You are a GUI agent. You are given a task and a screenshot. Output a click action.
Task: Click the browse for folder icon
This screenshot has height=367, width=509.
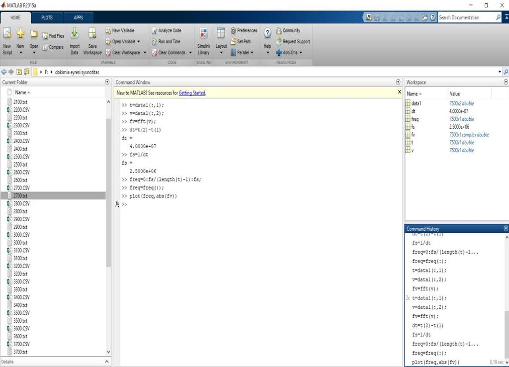click(27, 72)
